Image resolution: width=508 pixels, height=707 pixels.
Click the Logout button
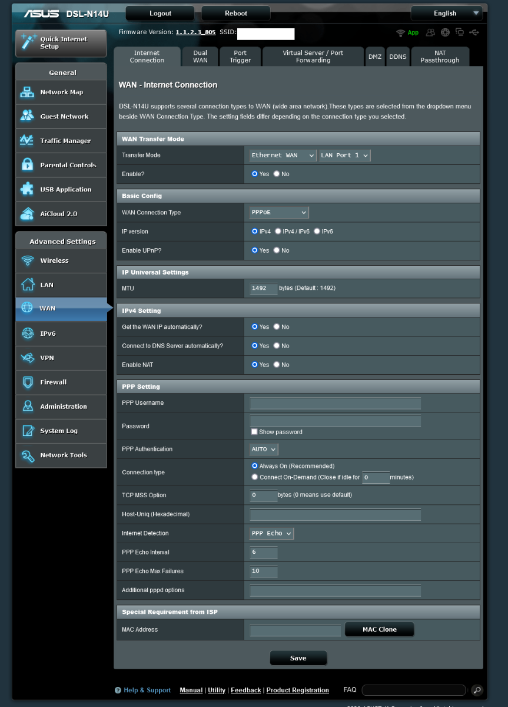[x=160, y=13]
